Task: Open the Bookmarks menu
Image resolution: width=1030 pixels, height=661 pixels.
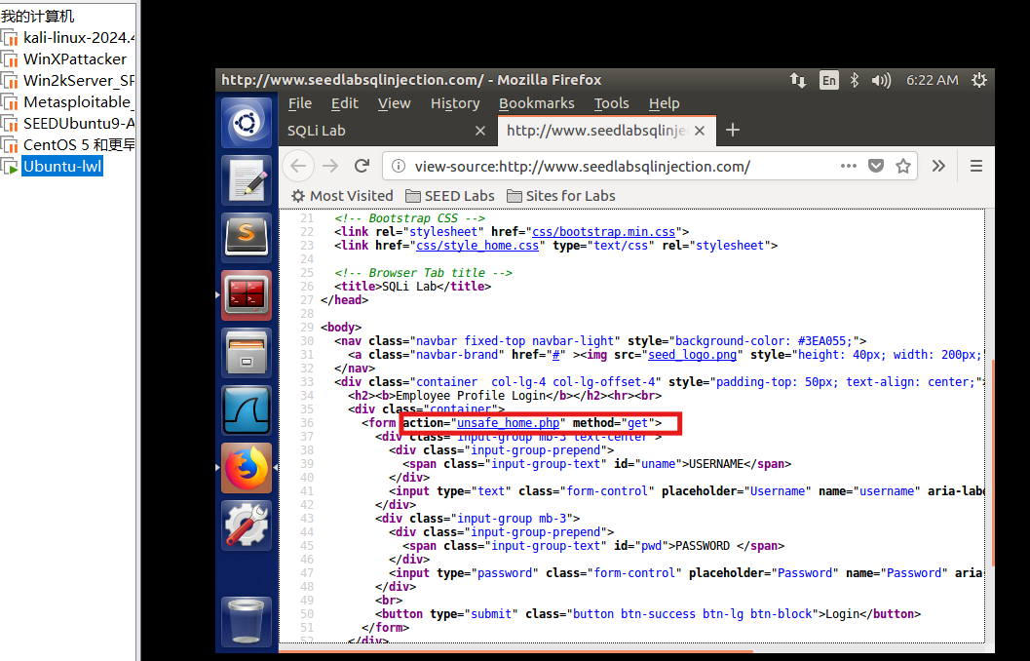Action: (537, 103)
